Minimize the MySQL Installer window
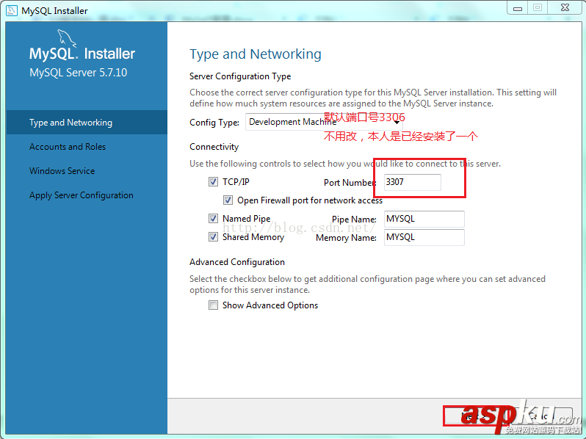586x439 pixels. point(517,8)
